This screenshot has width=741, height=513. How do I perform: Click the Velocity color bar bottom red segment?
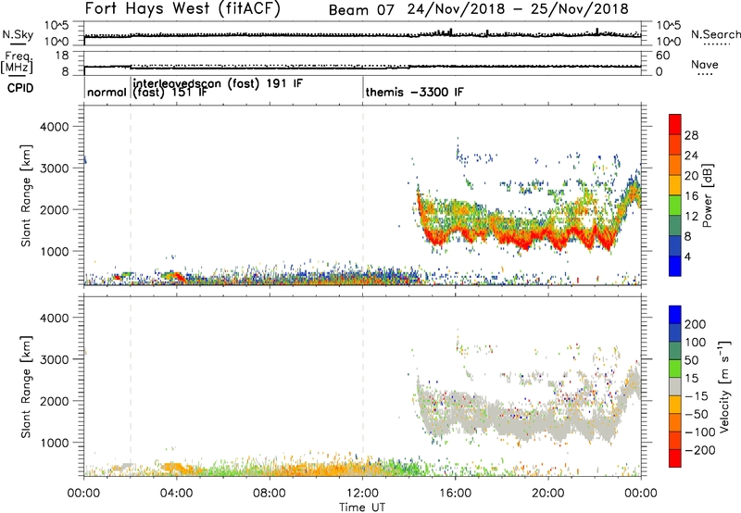coord(675,458)
